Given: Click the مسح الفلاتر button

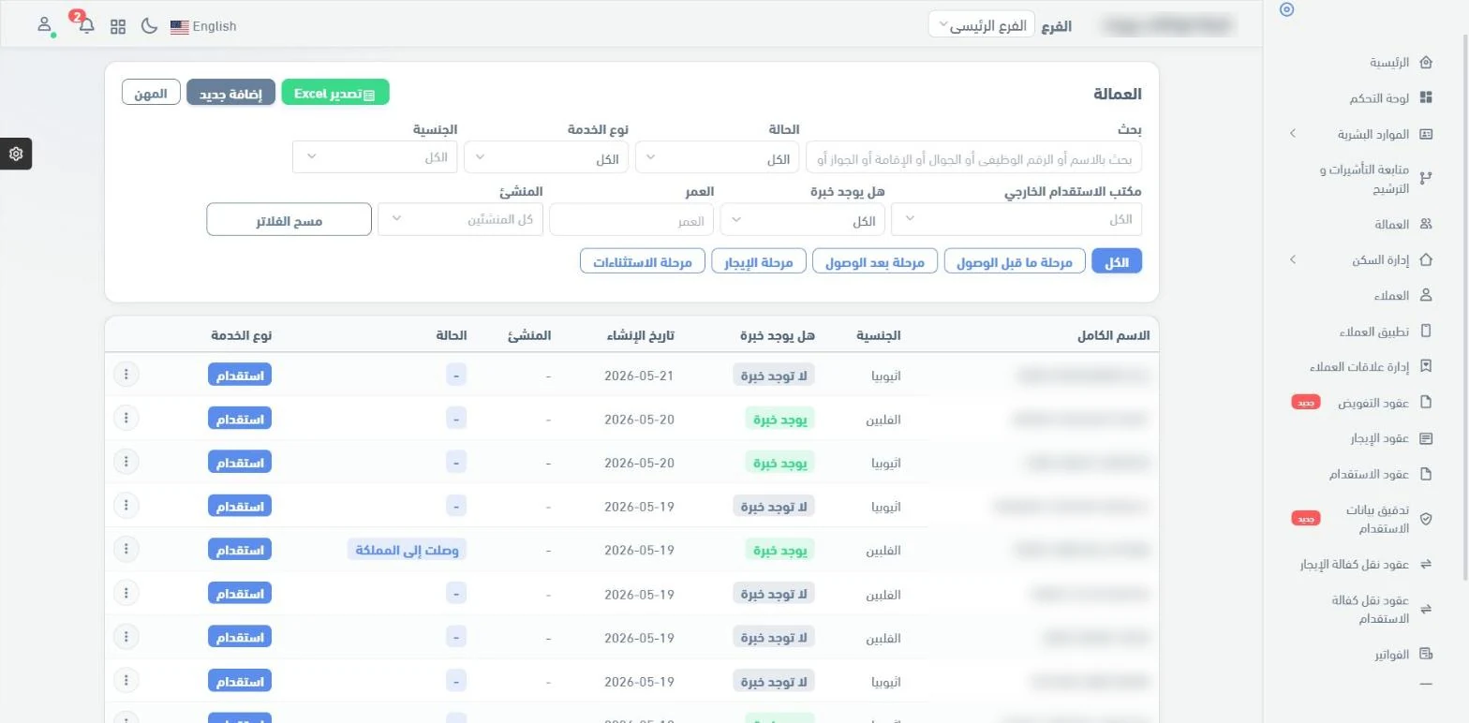Looking at the screenshot, I should [289, 219].
